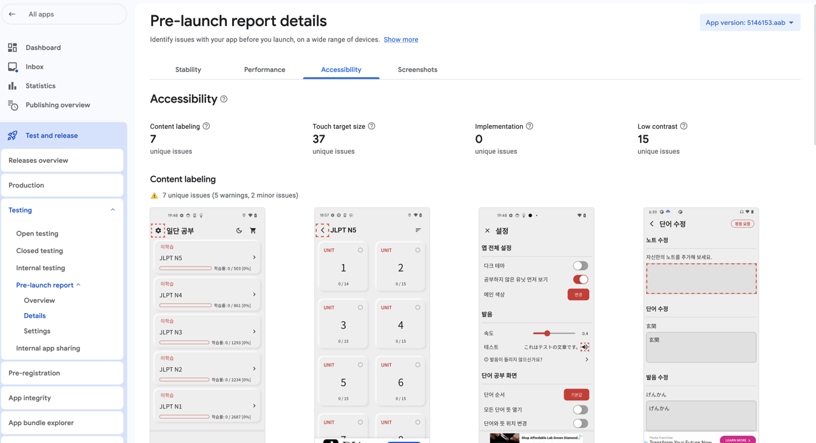Click the Test and release rocket icon
The width and height of the screenshot is (816, 443).
(13, 135)
